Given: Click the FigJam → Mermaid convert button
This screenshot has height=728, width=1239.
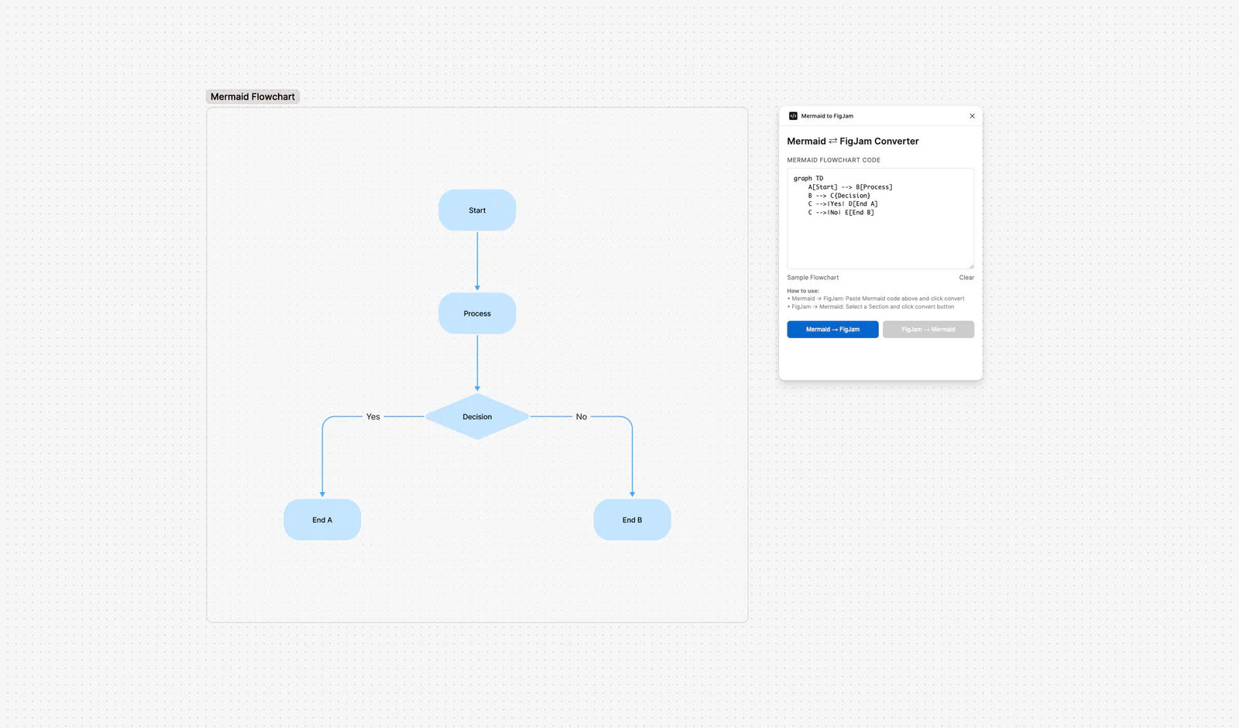Looking at the screenshot, I should (928, 330).
